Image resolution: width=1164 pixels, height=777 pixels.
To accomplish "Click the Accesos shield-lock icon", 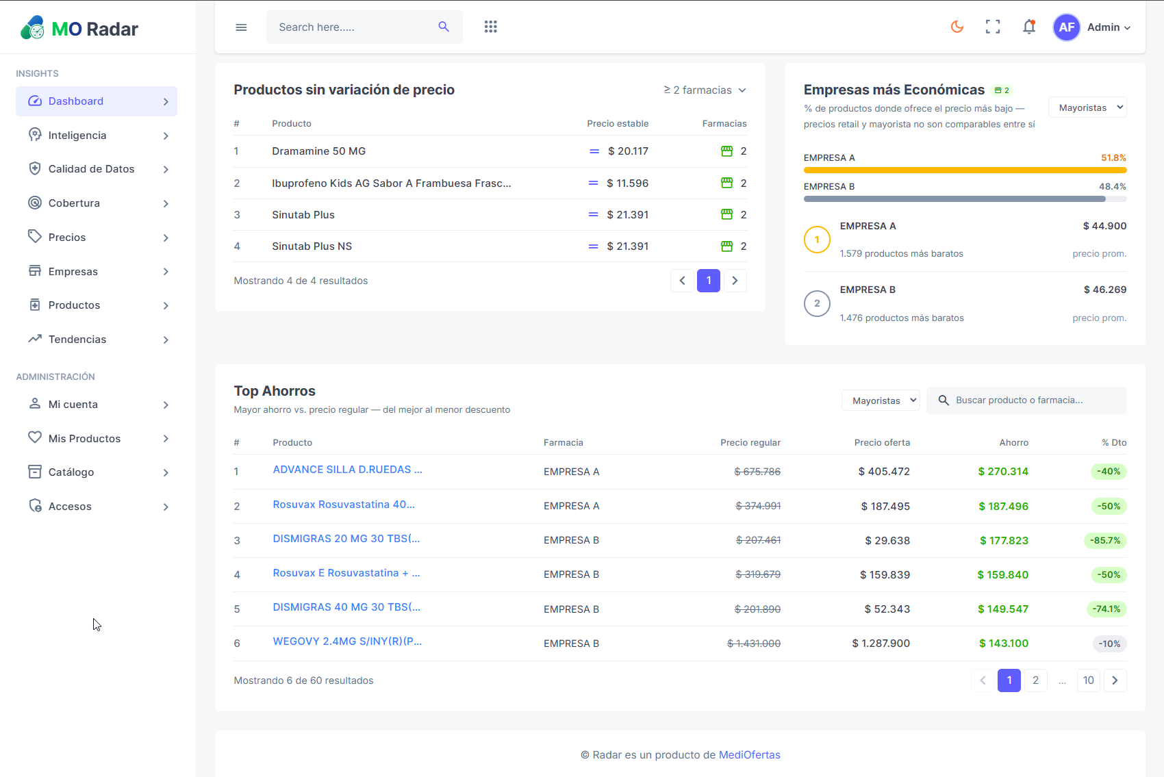I will coord(35,506).
